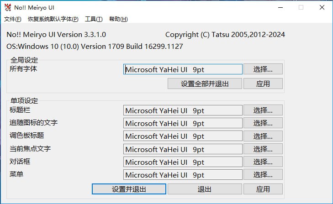The width and height of the screenshot is (333, 204).
Task: Click the version text No!! Meiryo UI Version 3.3.1.0
Action: pyautogui.click(x=56, y=34)
